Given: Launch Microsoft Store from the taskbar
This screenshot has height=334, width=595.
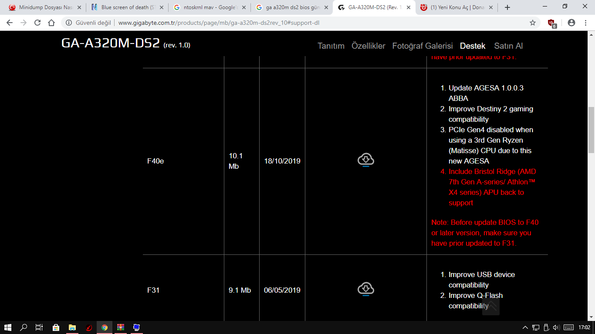Looking at the screenshot, I should [56, 327].
